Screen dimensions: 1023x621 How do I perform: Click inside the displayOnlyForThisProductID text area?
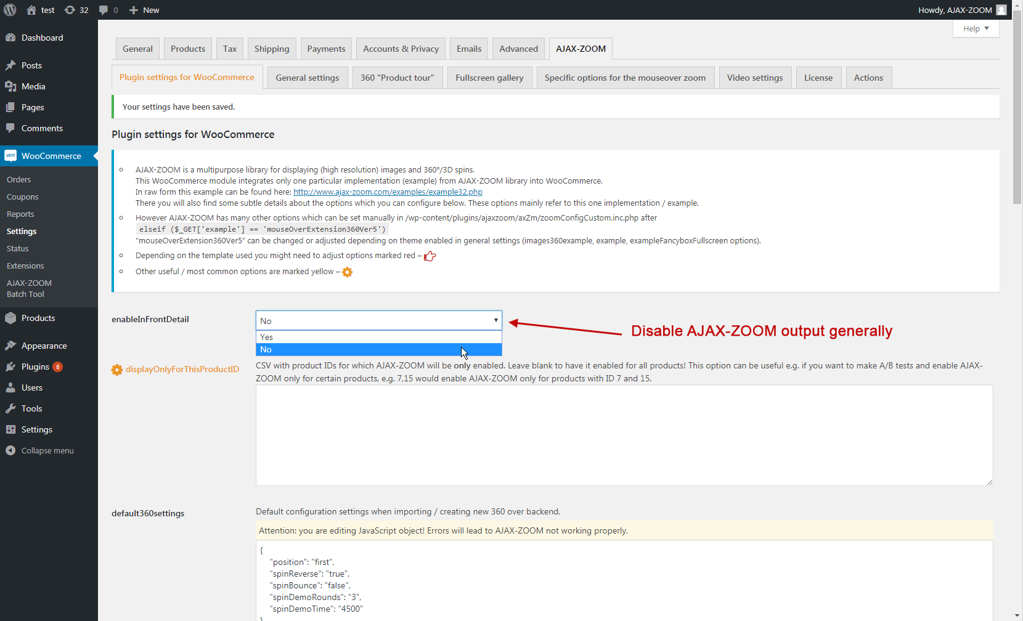[624, 435]
